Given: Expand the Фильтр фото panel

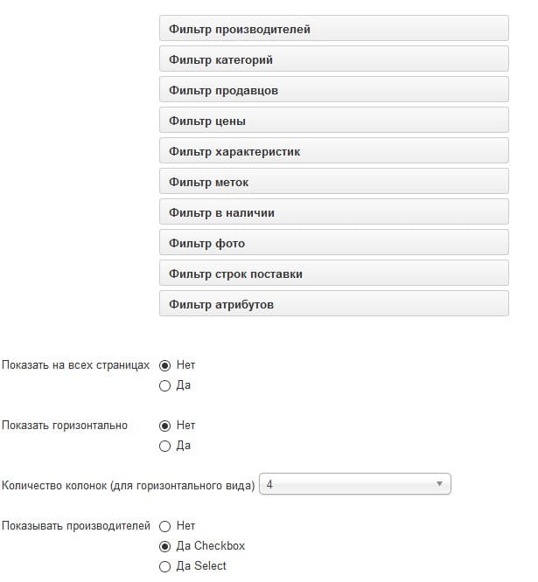Looking at the screenshot, I should point(334,242).
